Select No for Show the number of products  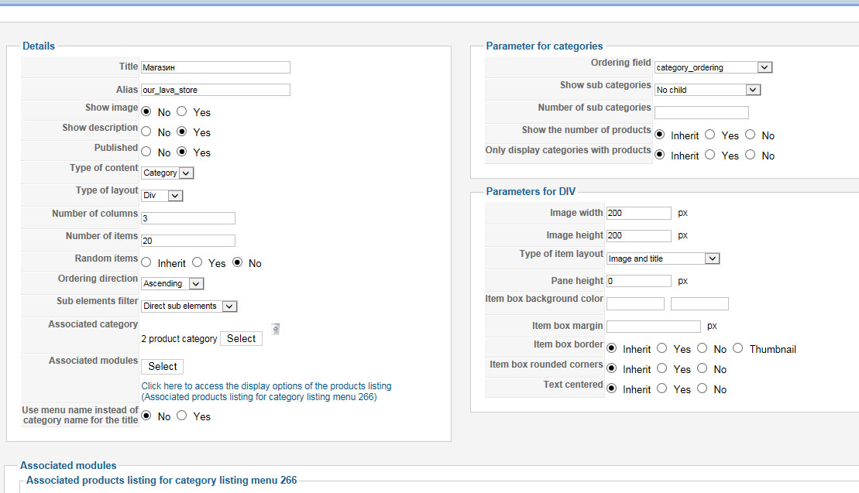(751, 135)
